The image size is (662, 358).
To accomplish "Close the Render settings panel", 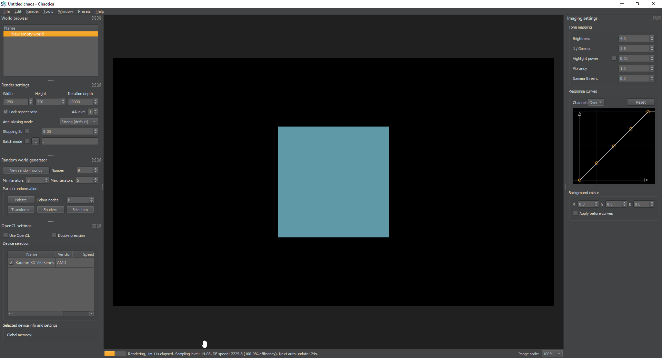I will point(99,85).
